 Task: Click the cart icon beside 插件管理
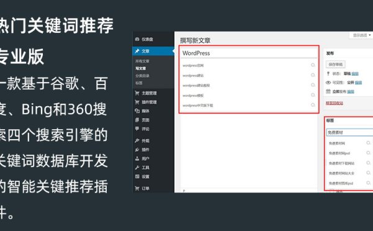click(x=137, y=102)
